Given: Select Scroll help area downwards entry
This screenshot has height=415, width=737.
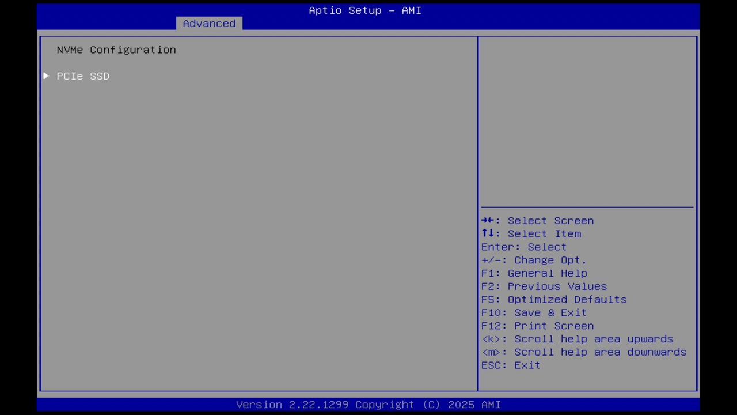Looking at the screenshot, I should [584, 352].
